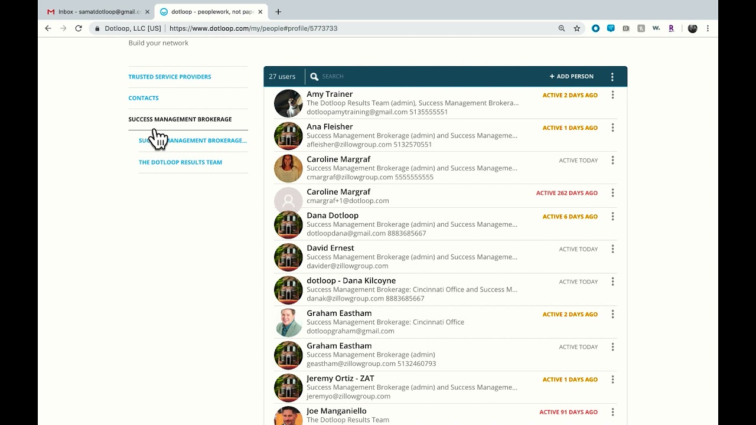Open options for Caroline Margraf cmargraf@zillowgroup.com
Viewport: 756px width, 425px height.
point(612,160)
